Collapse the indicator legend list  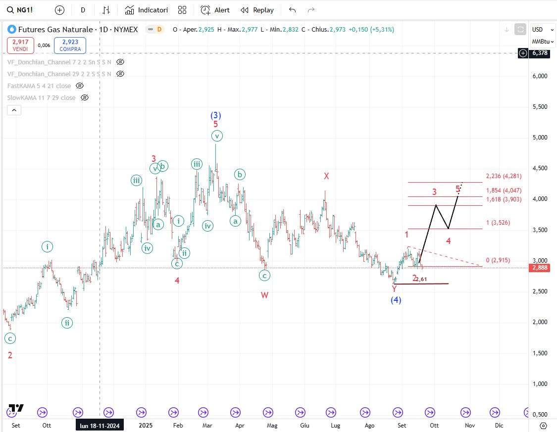point(14,110)
